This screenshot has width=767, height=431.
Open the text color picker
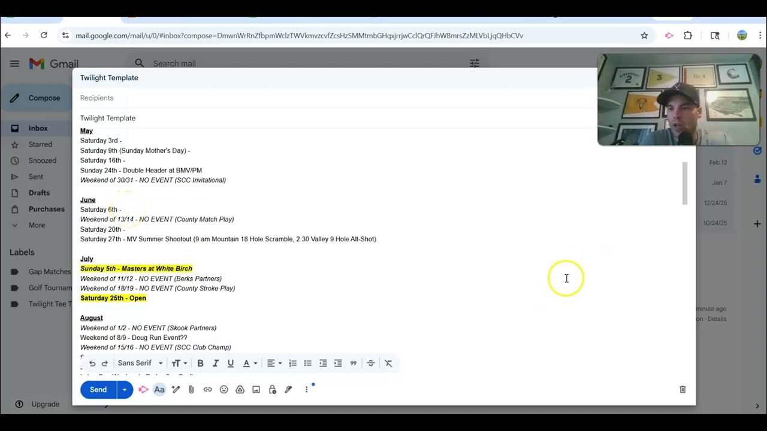tap(250, 363)
